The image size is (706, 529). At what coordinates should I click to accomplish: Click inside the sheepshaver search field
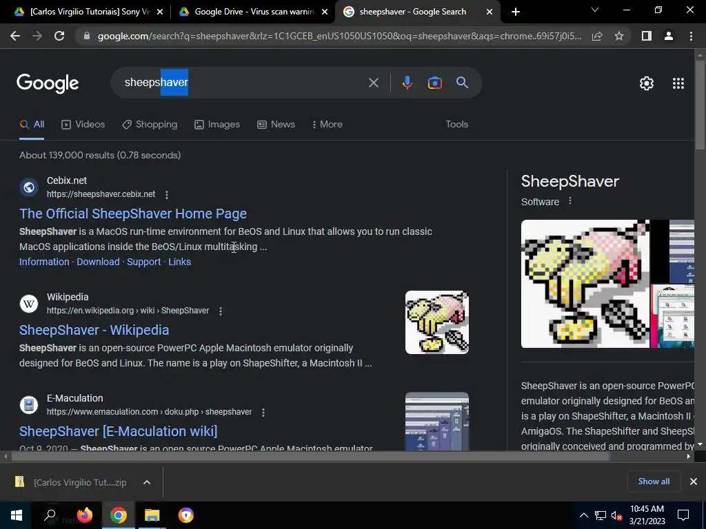(243, 83)
